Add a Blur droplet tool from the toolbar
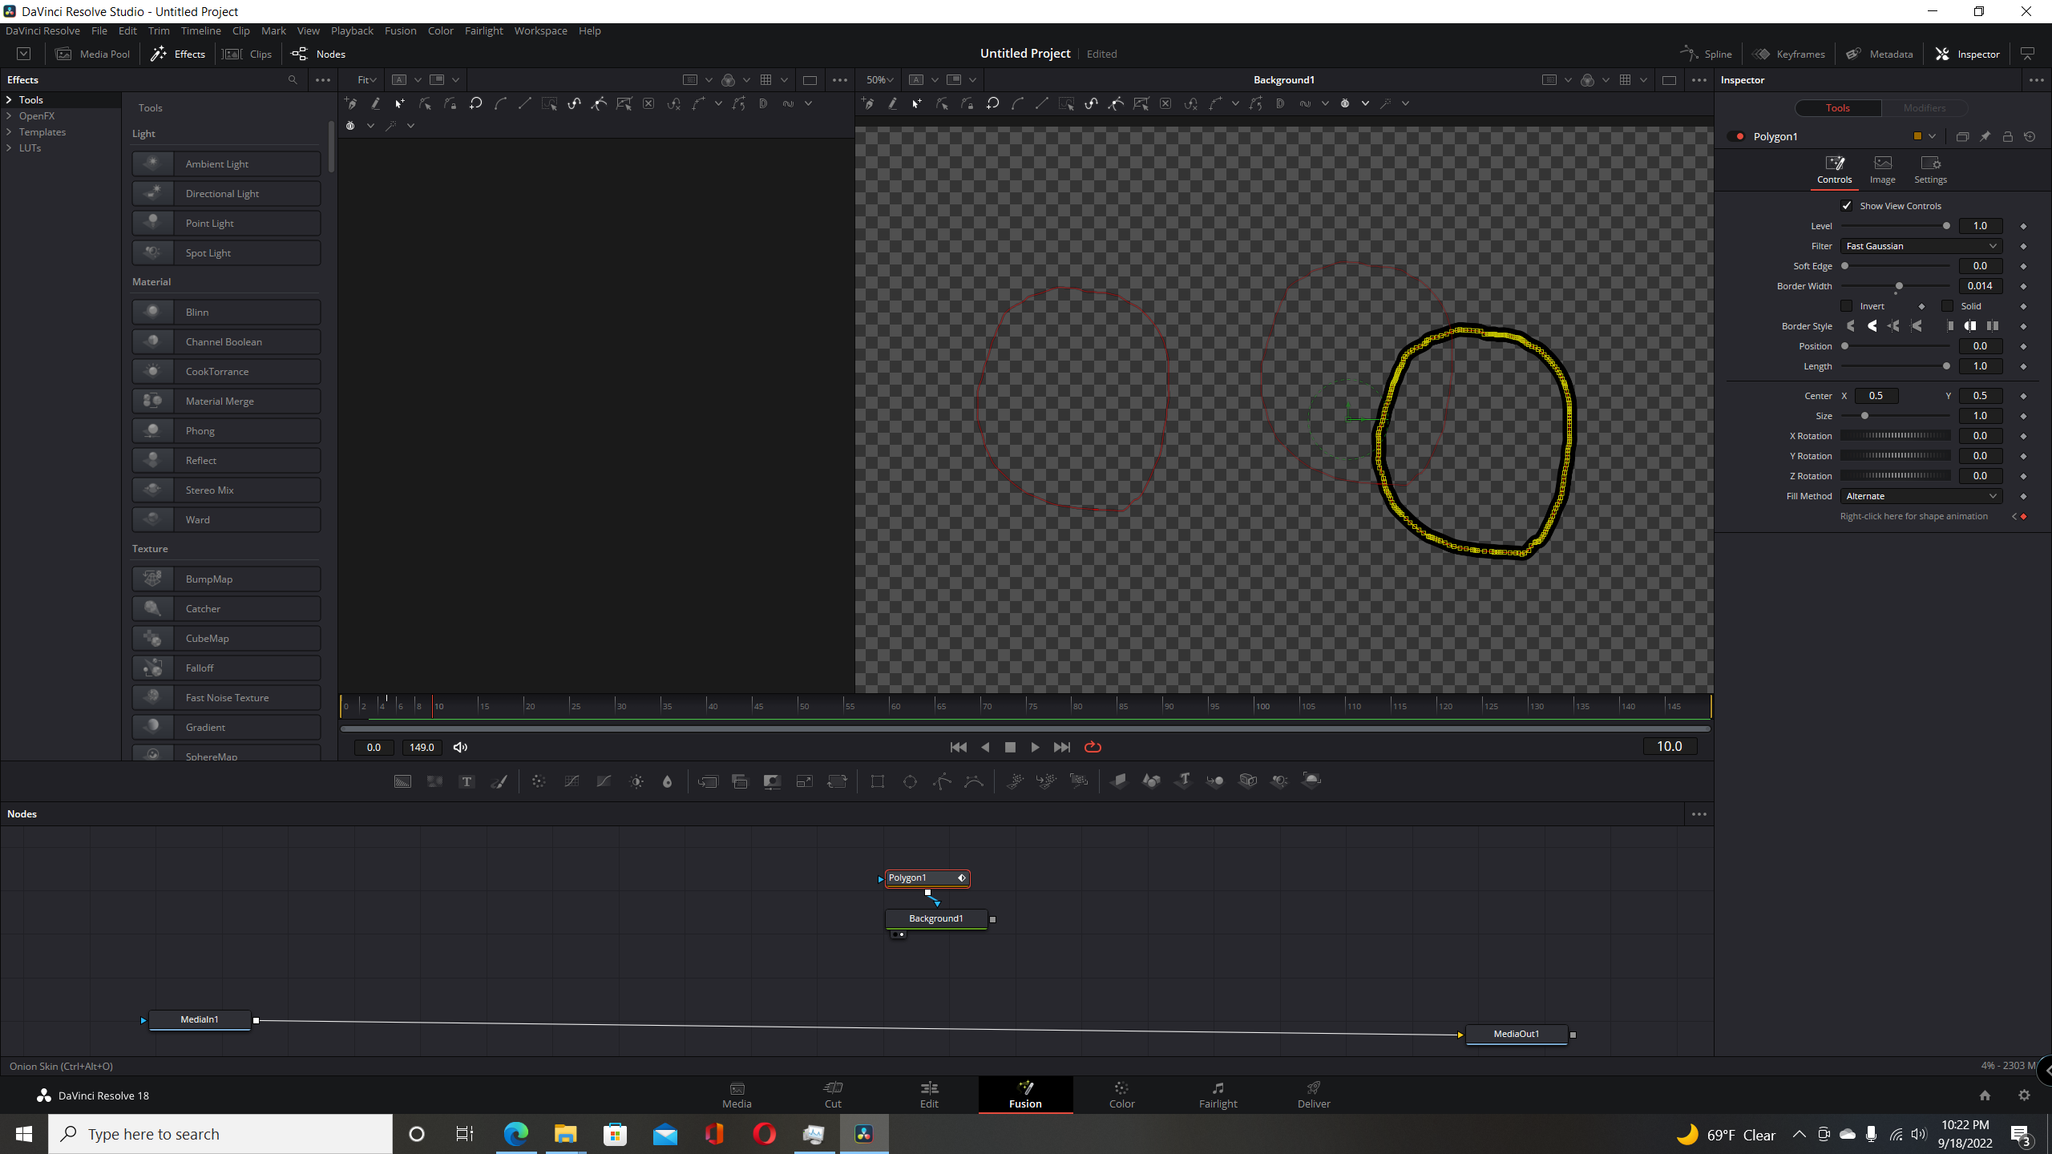This screenshot has height=1154, width=2052. (667, 781)
